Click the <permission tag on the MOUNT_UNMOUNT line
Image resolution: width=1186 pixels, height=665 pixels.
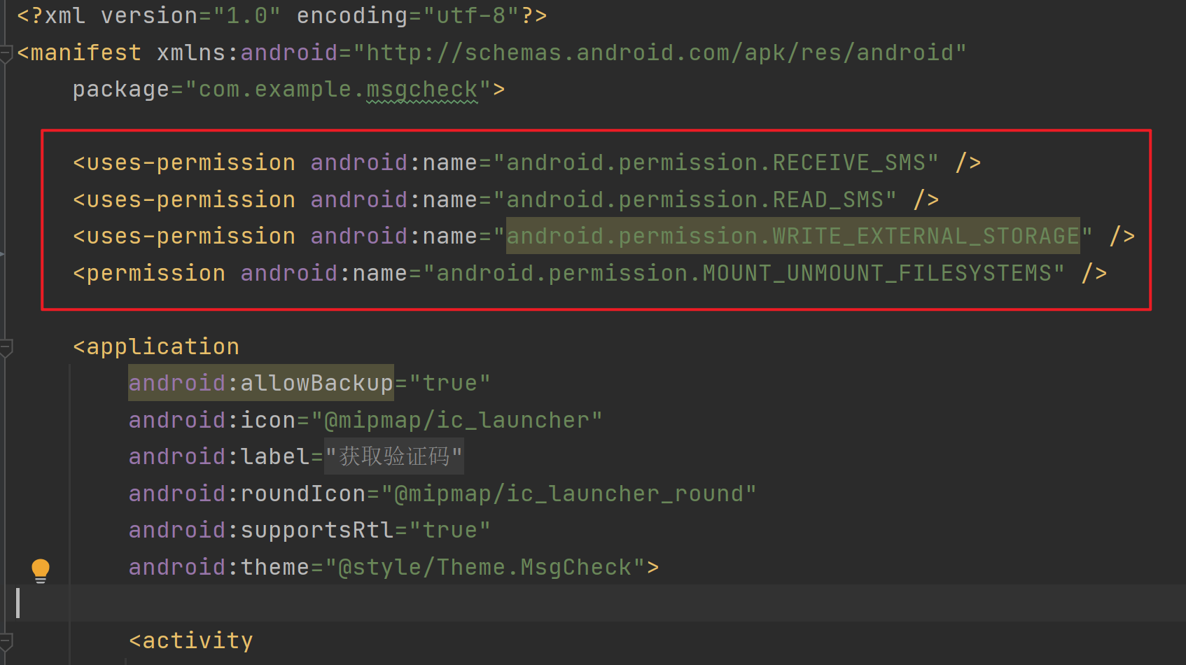point(149,274)
